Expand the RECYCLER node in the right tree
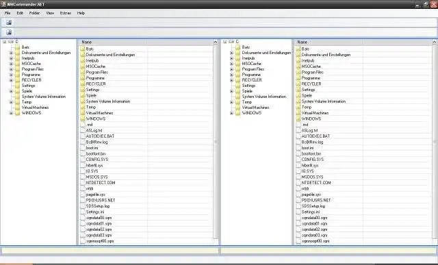Image resolution: width=438 pixels, height=265 pixels. 231,80
